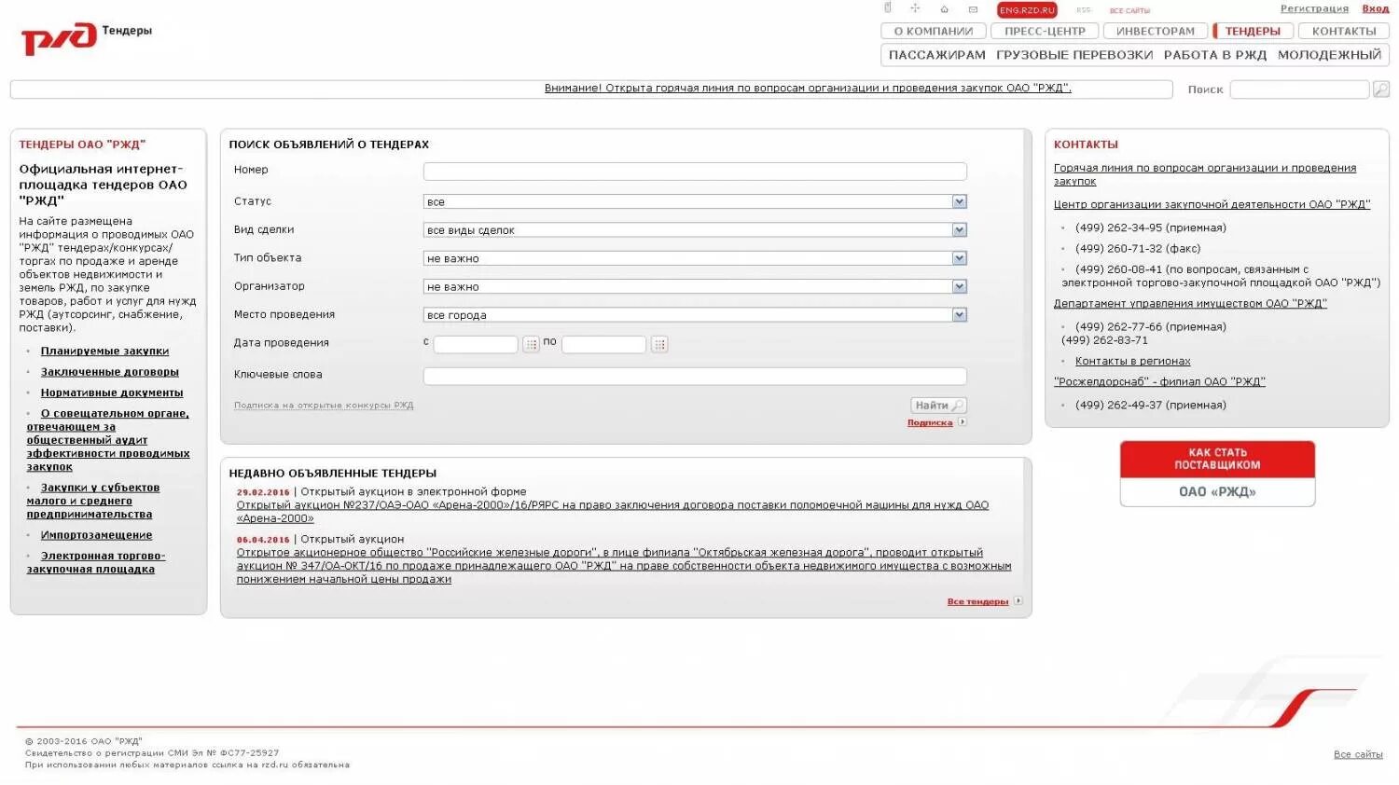Image resolution: width=1399 pixels, height=785 pixels.
Task: Expand the Организатор dropdown
Action: point(695,287)
